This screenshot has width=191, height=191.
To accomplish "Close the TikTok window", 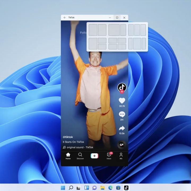I will 124,18.
